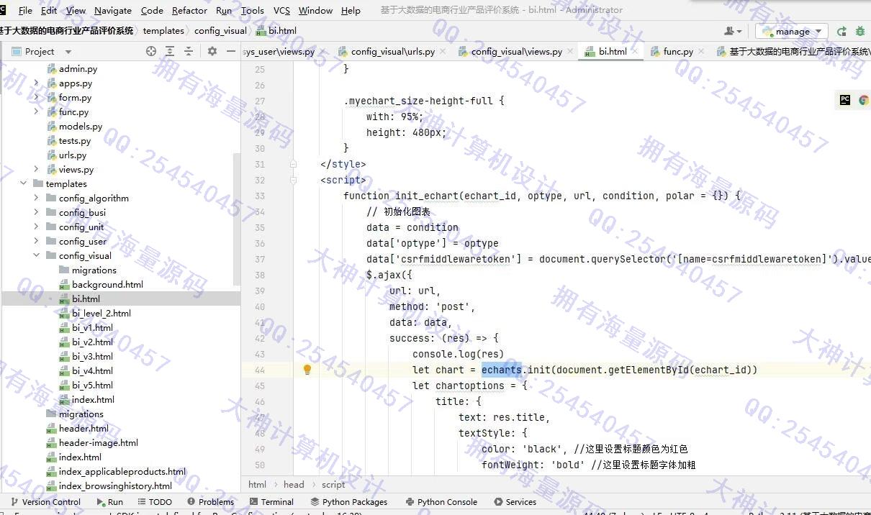Select opened file in Project panel

pyautogui.click(x=151, y=51)
